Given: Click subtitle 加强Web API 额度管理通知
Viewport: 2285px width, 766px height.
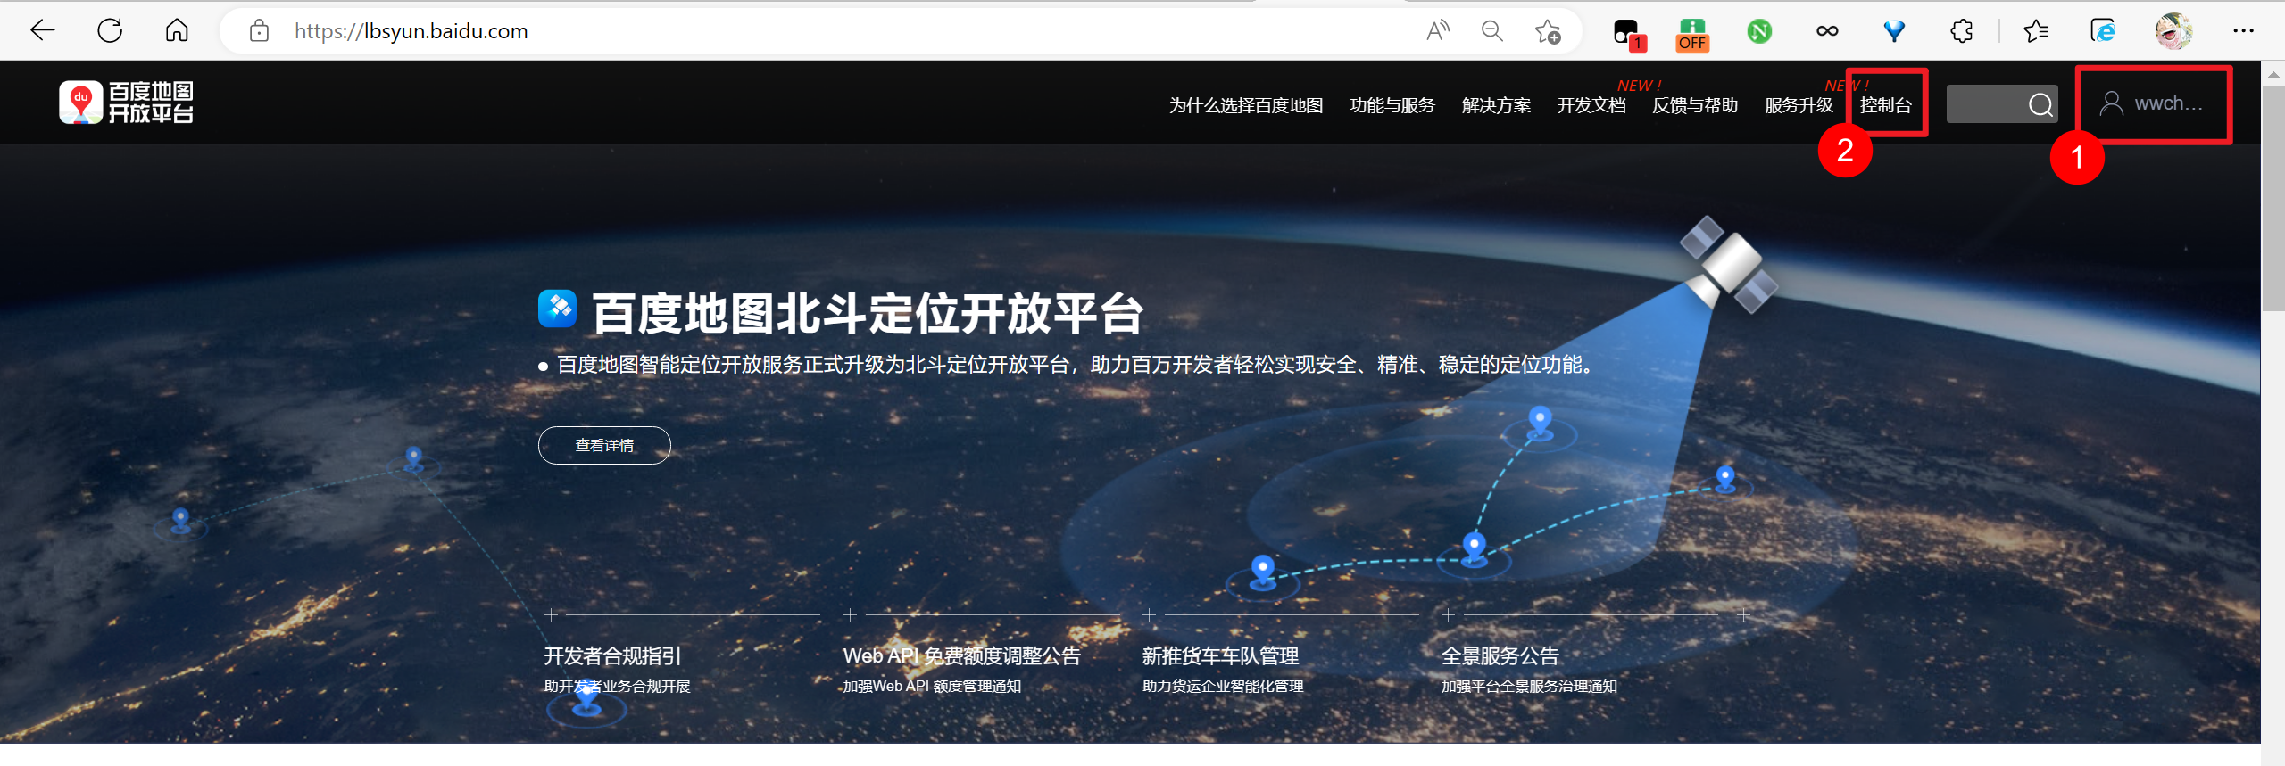Looking at the screenshot, I should [x=932, y=687].
